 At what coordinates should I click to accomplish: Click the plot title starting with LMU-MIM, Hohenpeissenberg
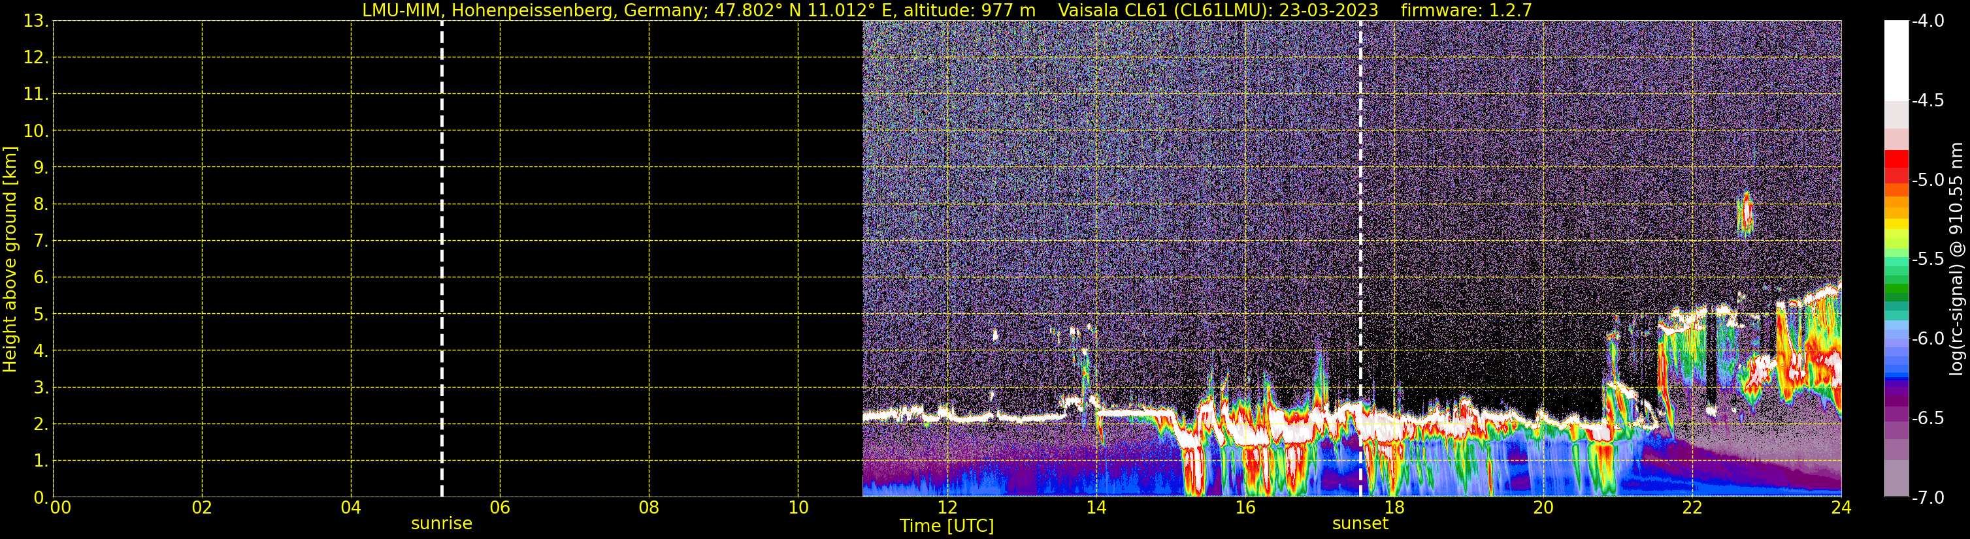coord(947,10)
